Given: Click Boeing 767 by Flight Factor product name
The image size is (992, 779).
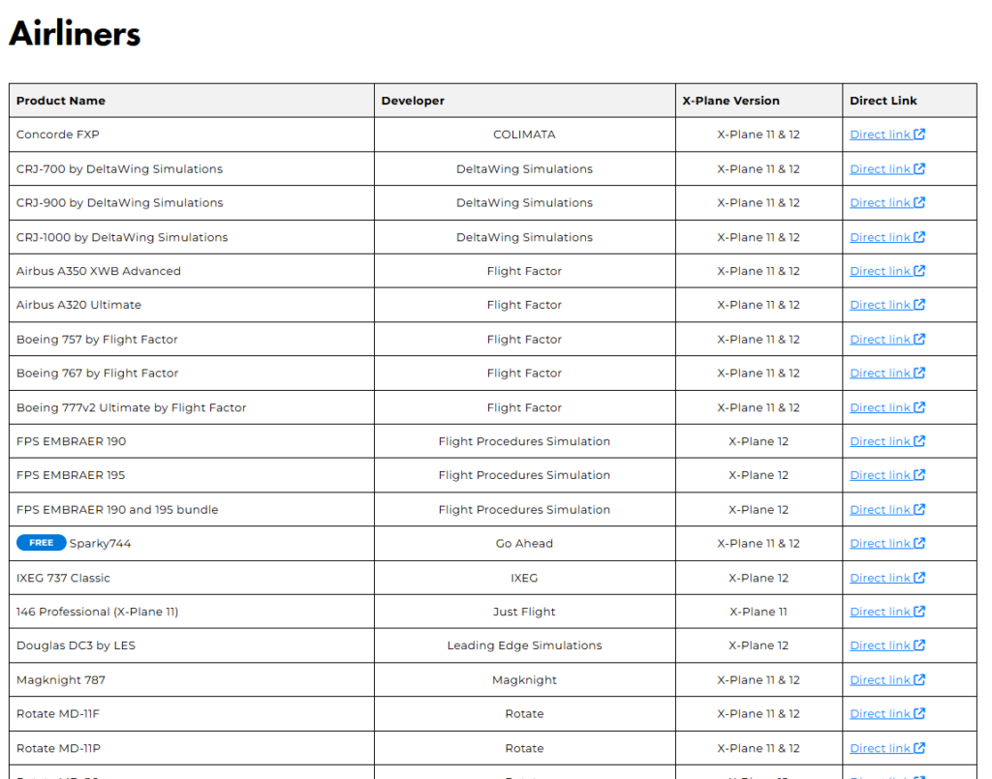Looking at the screenshot, I should point(98,374).
